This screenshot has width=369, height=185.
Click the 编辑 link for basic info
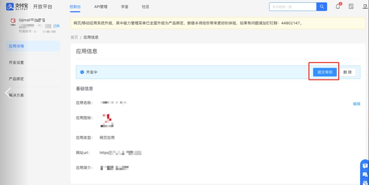pyautogui.click(x=356, y=104)
